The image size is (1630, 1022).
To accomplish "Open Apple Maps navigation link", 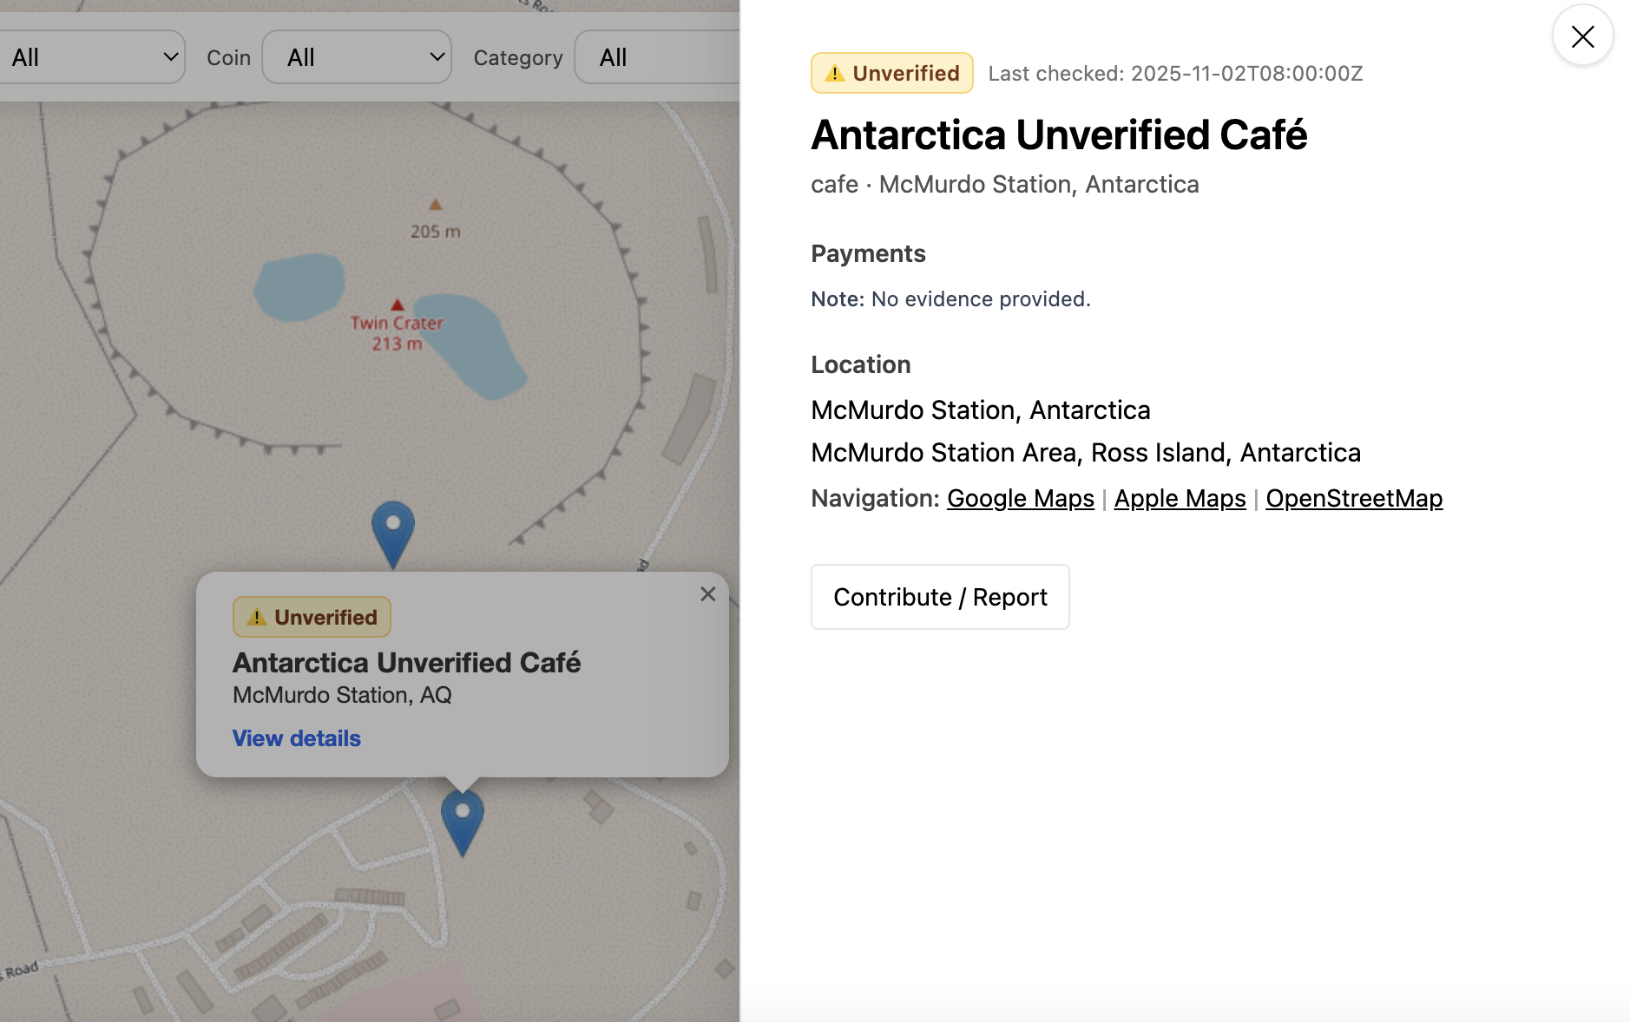I will [1180, 499].
